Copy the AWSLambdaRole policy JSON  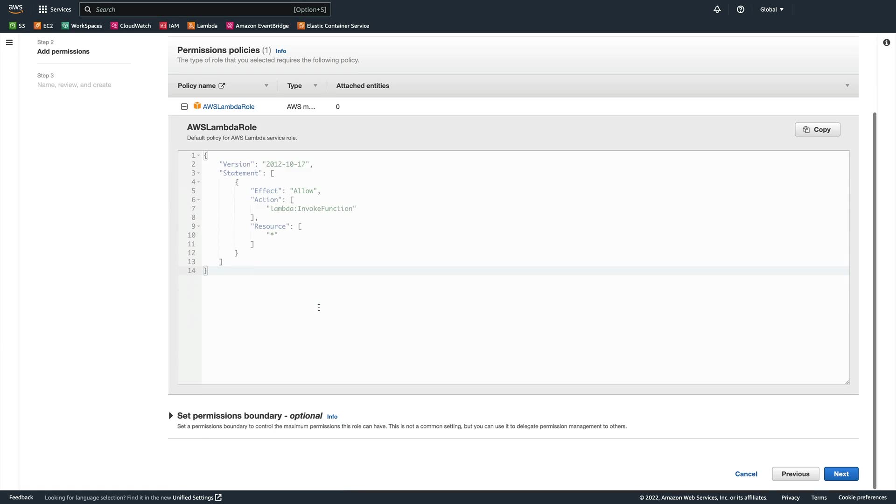(817, 130)
